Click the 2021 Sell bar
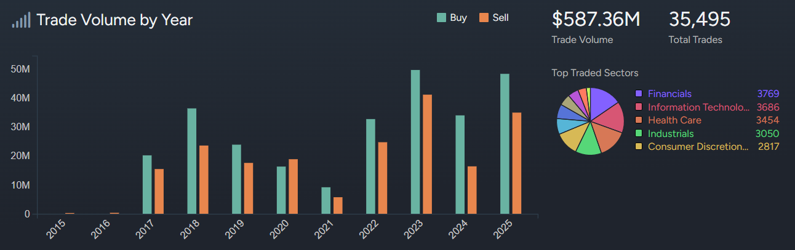The width and height of the screenshot is (795, 250). [338, 205]
